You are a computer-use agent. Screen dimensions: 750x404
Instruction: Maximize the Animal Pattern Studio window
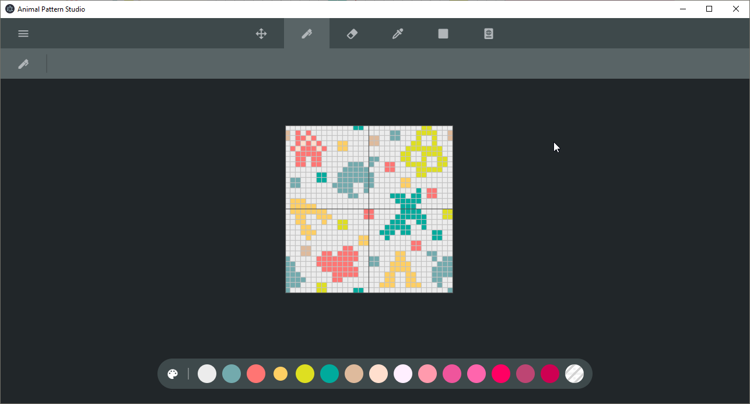pos(709,9)
